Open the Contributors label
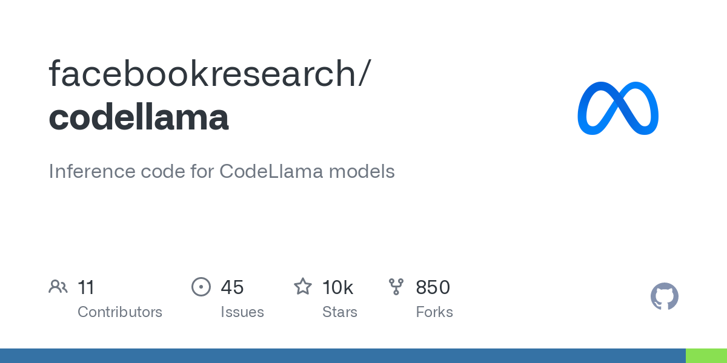727x363 pixels. click(x=120, y=312)
